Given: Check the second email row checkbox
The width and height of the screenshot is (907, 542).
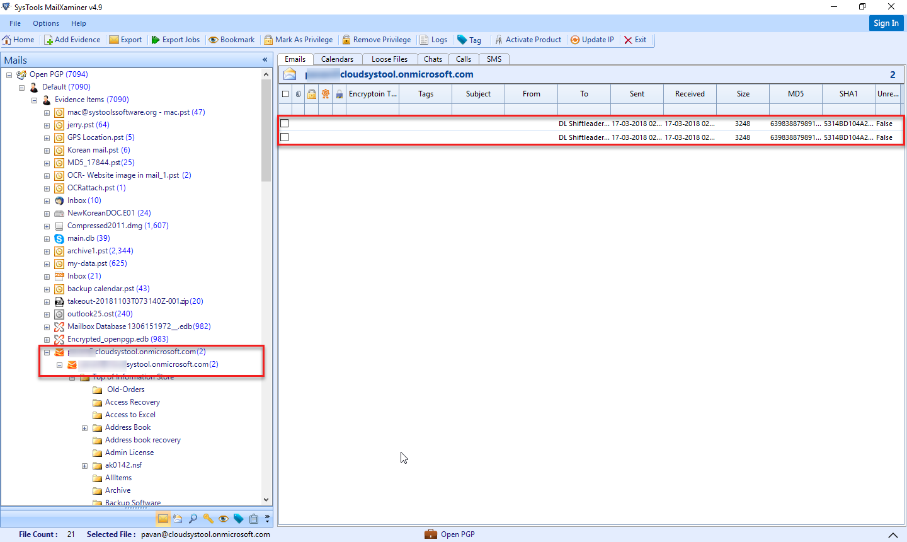Looking at the screenshot, I should tap(284, 137).
